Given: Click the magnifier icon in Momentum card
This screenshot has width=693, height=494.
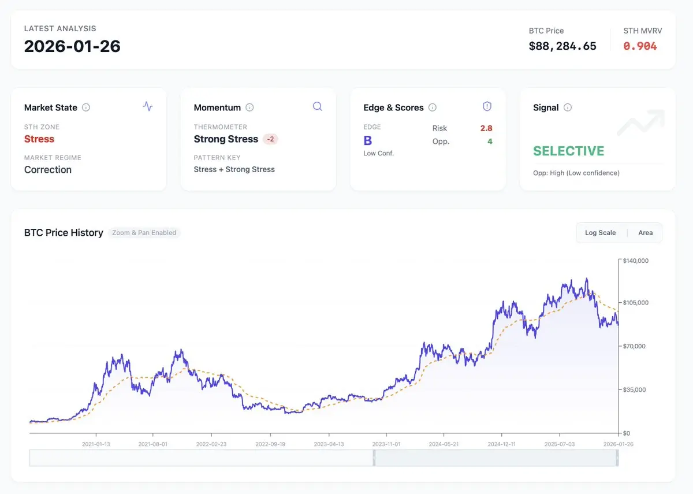Looking at the screenshot, I should tap(318, 106).
